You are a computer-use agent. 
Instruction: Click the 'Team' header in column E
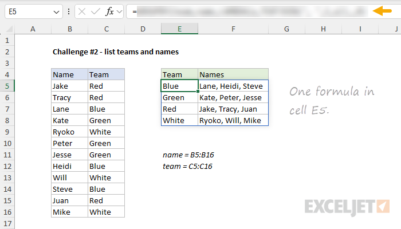(179, 74)
